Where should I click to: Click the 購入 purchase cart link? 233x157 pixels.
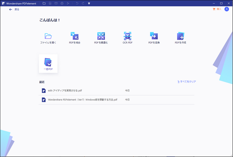click(217, 9)
